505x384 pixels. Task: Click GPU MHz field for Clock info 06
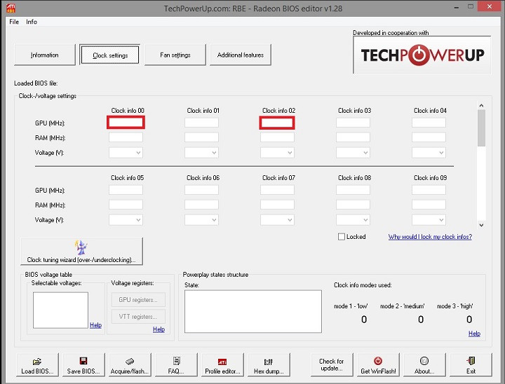click(x=201, y=190)
